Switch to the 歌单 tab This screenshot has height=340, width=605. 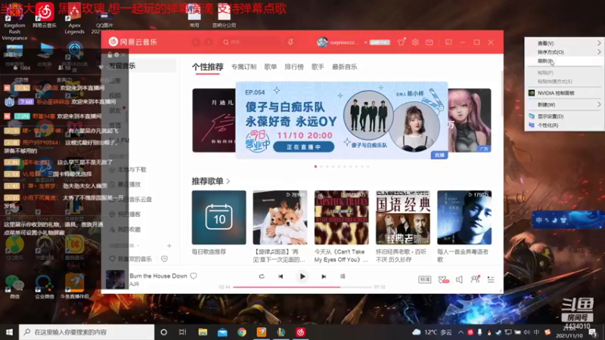pyautogui.click(x=271, y=67)
